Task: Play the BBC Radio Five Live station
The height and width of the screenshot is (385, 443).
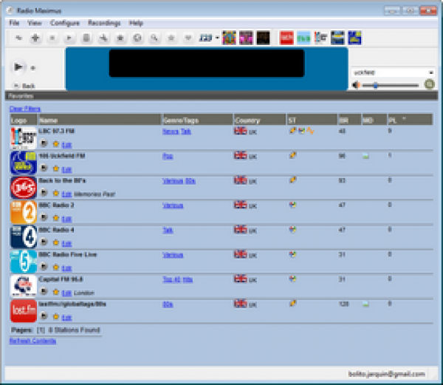Action: (x=44, y=267)
